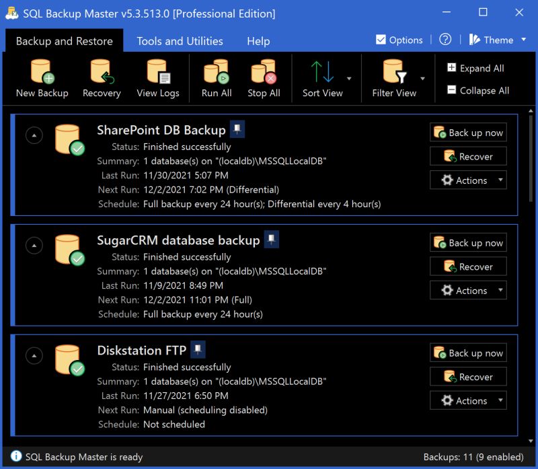Collapse the SugarCRM database backup entry
The image size is (538, 469).
pyautogui.click(x=34, y=245)
